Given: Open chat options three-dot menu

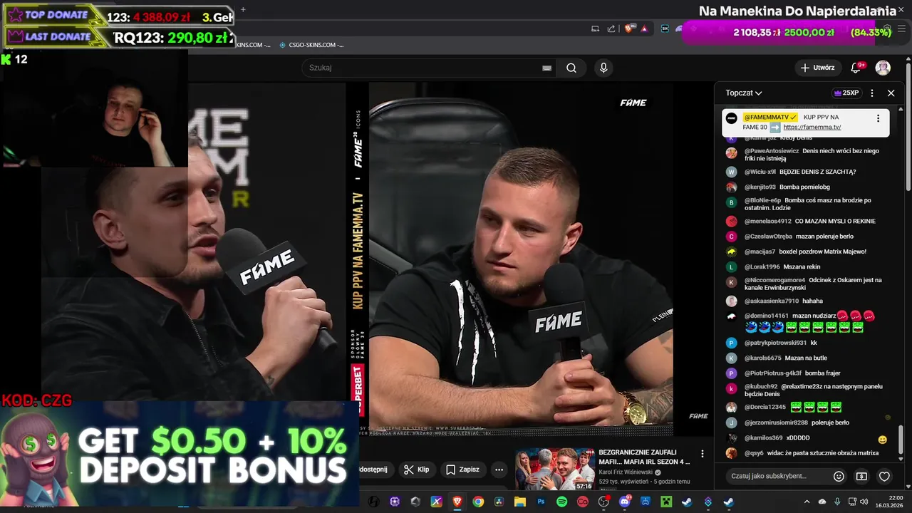Looking at the screenshot, I should [871, 93].
